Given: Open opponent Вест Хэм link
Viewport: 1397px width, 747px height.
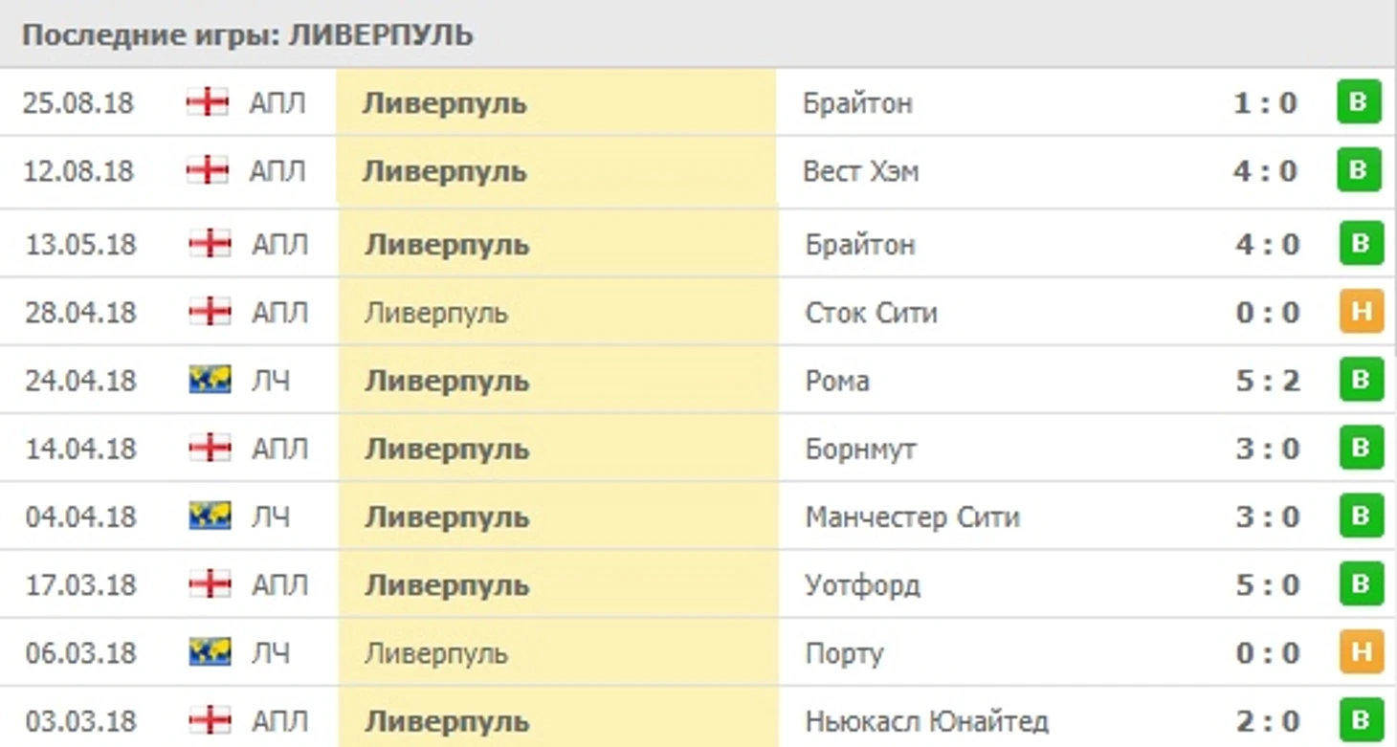Looking at the screenshot, I should 861,171.
